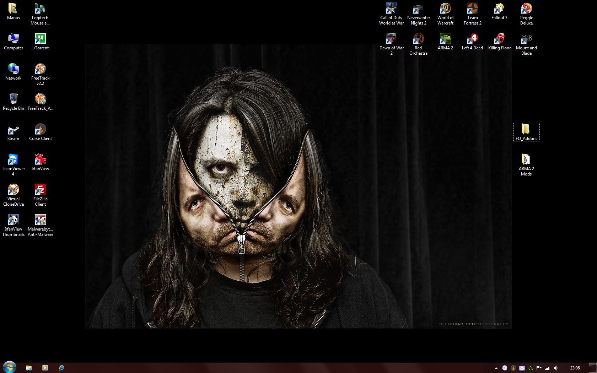This screenshot has height=373, width=597.
Task: Open the Steam desktop shortcut
Action: click(x=13, y=131)
